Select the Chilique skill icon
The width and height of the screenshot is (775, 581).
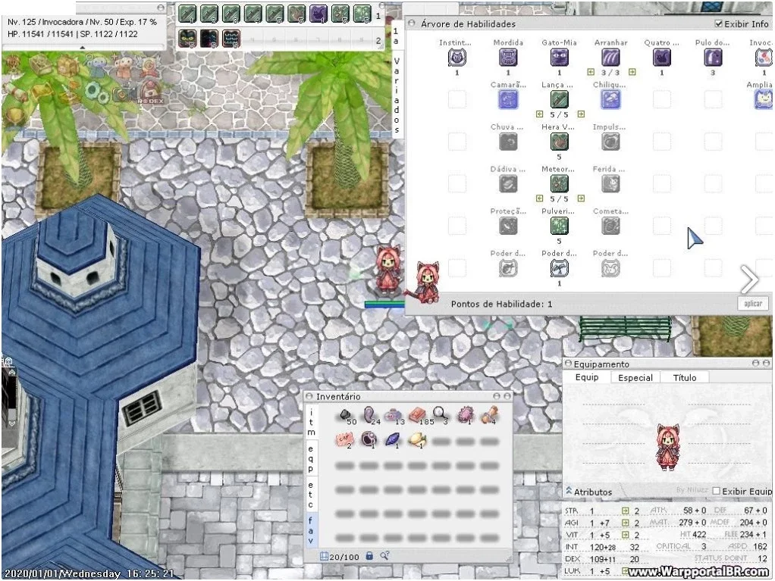point(610,100)
